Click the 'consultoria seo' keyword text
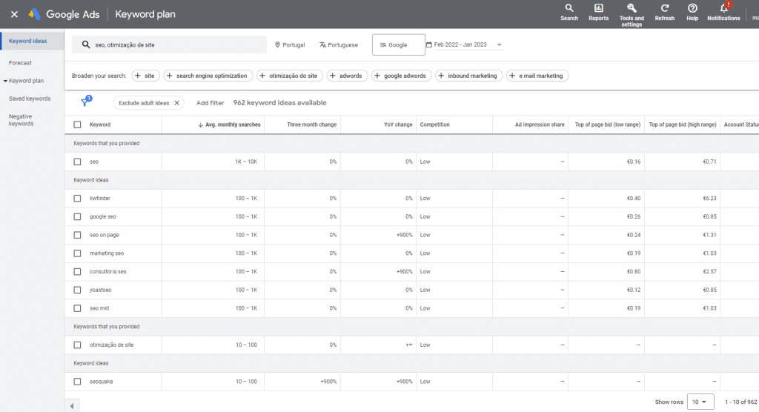The height and width of the screenshot is (412, 759). click(108, 272)
